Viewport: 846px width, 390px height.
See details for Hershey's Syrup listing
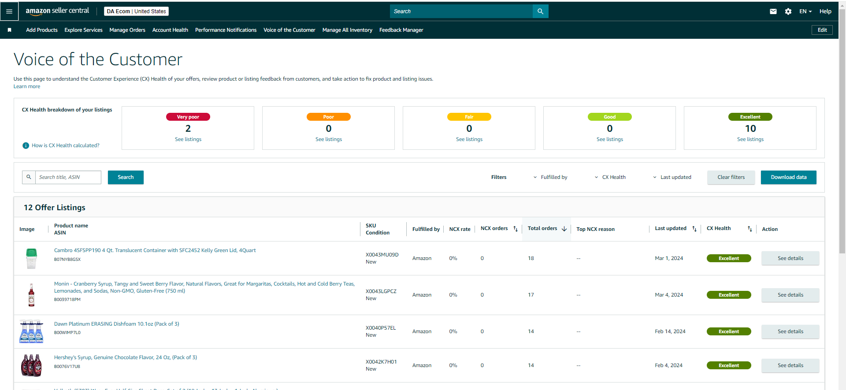[x=790, y=365]
